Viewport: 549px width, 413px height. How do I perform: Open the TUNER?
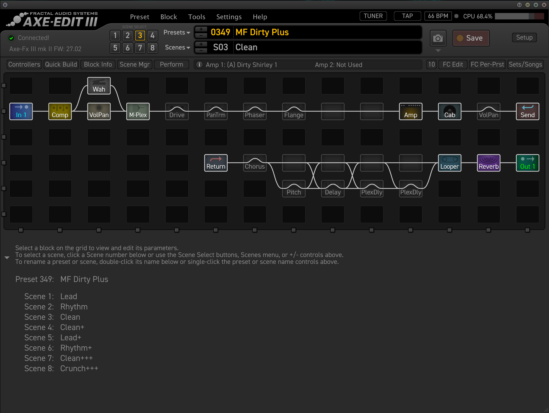373,16
